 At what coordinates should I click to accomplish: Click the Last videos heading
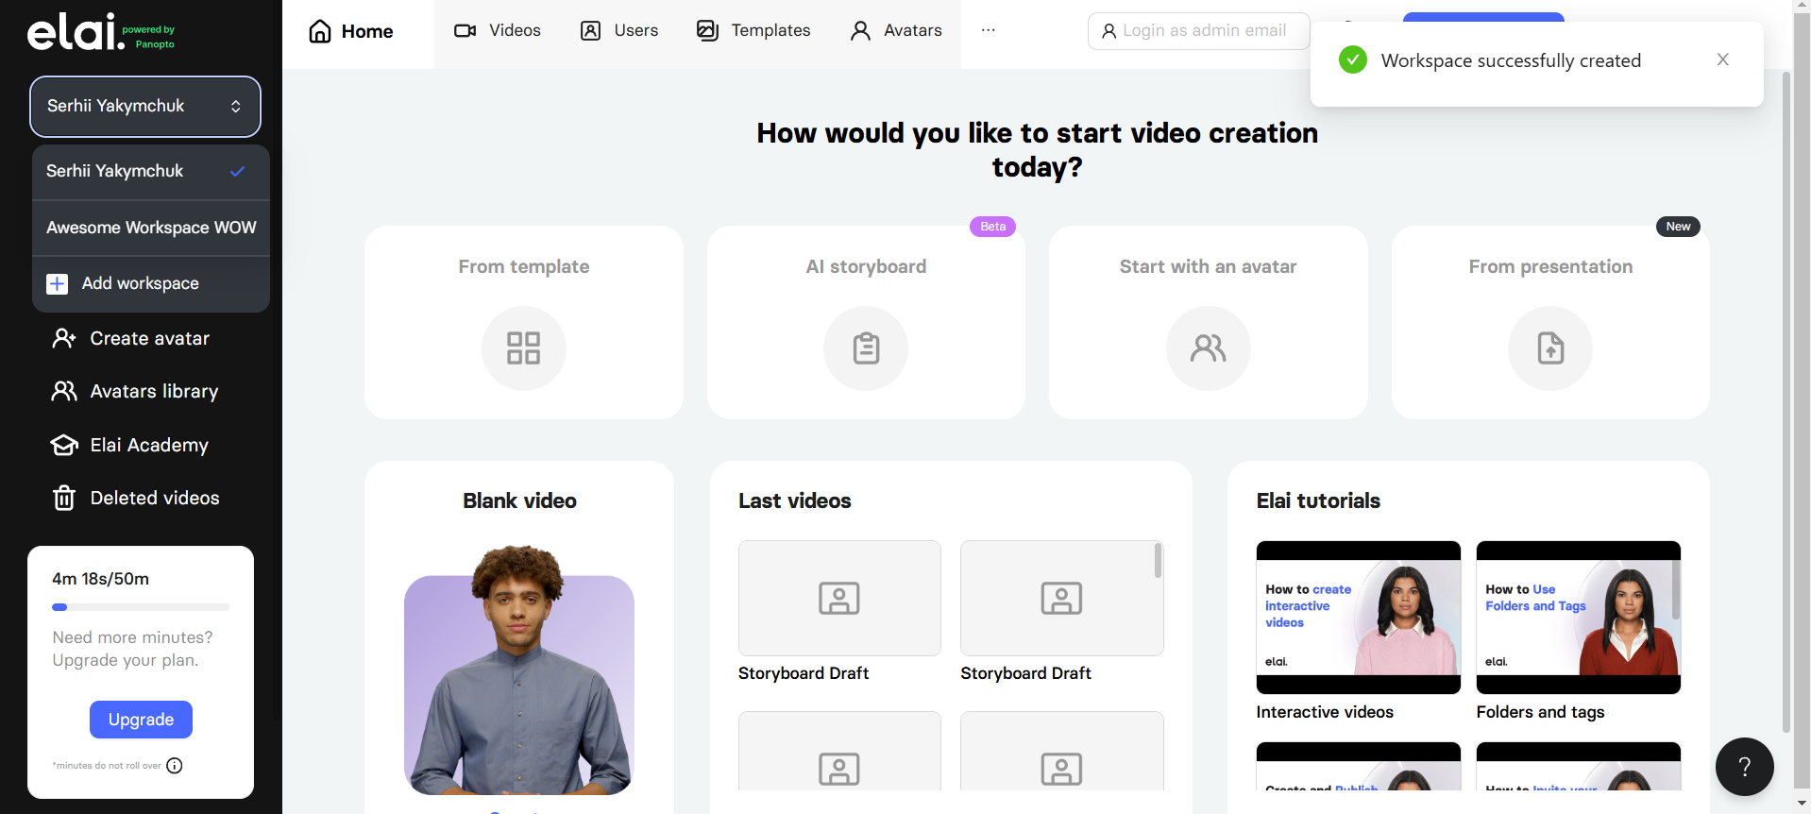[794, 500]
